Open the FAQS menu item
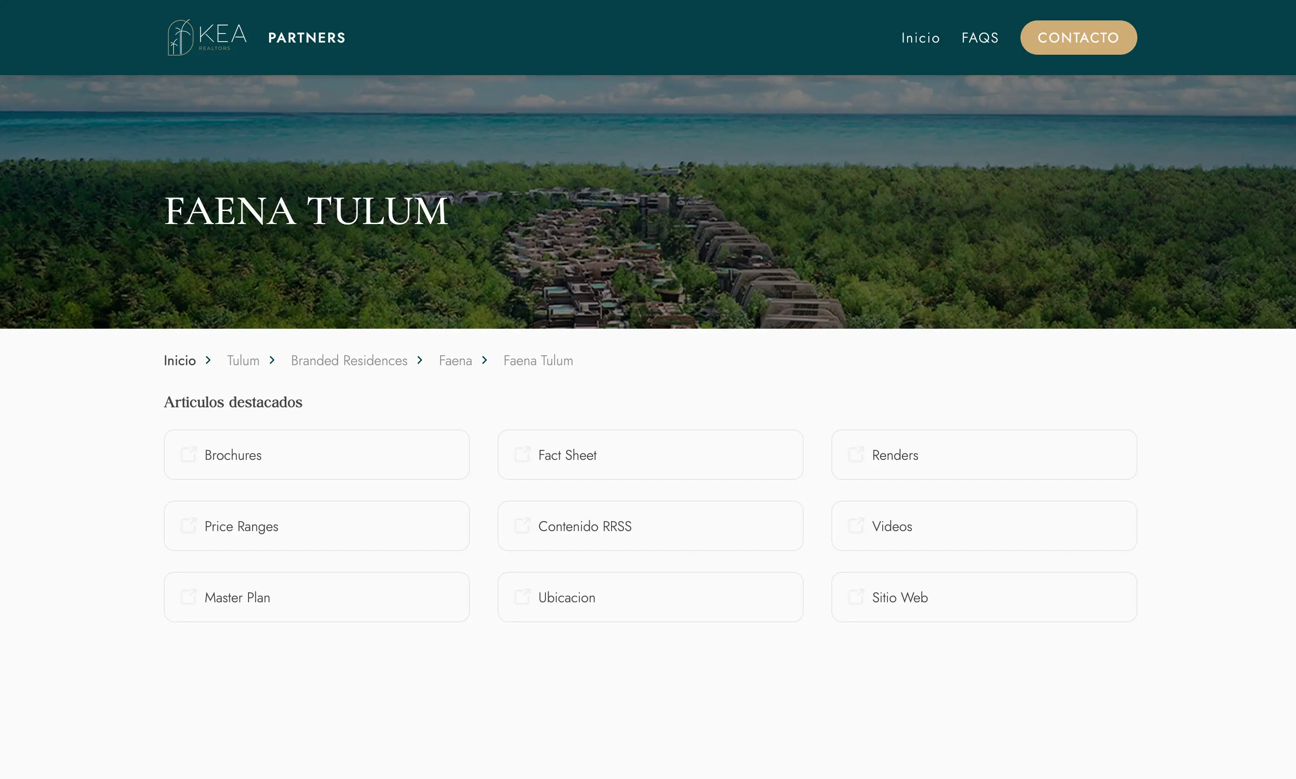 pyautogui.click(x=980, y=38)
